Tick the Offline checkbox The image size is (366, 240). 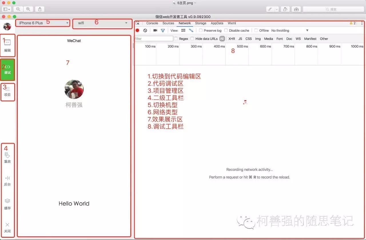coord(256,31)
